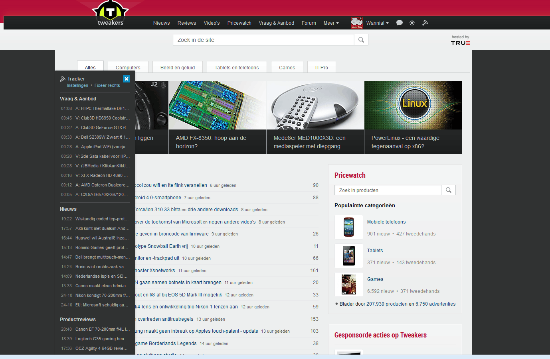Toggle the tracker feed icon in top bar

click(x=425, y=23)
